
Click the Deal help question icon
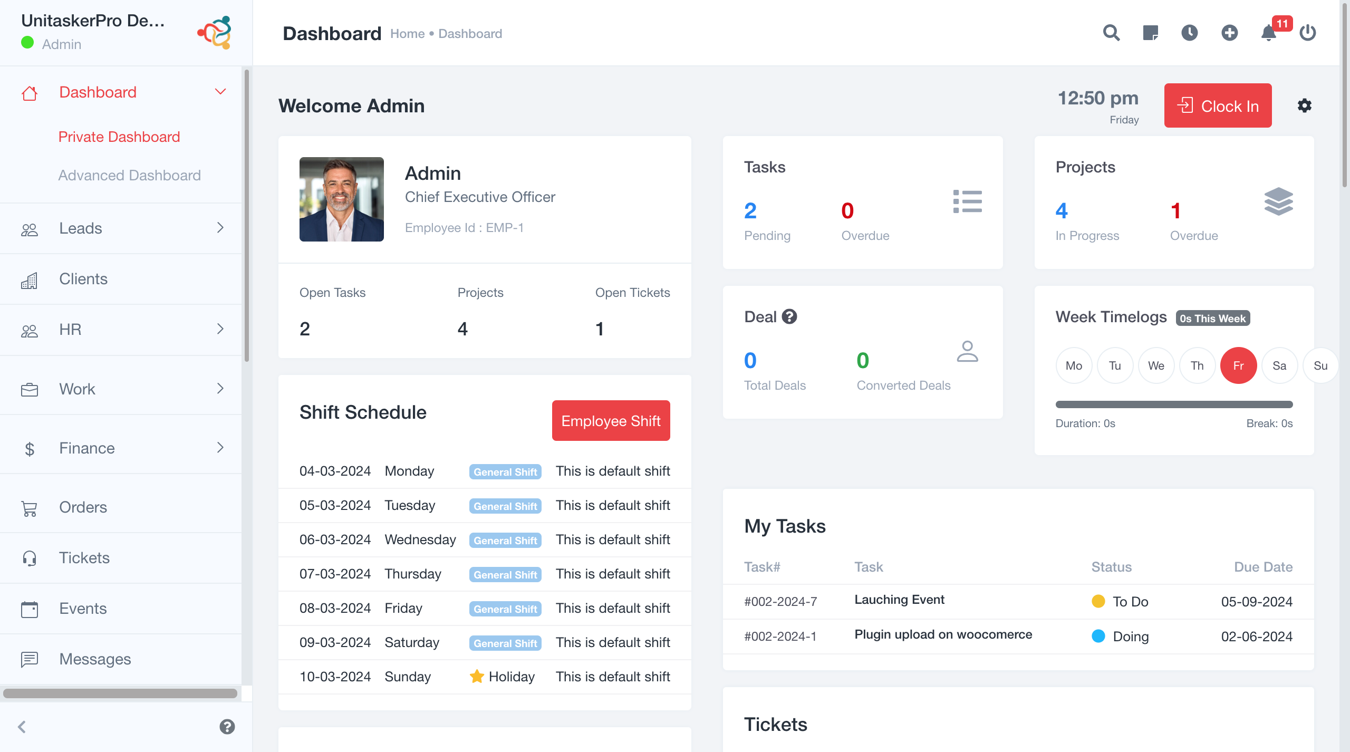pyautogui.click(x=789, y=316)
